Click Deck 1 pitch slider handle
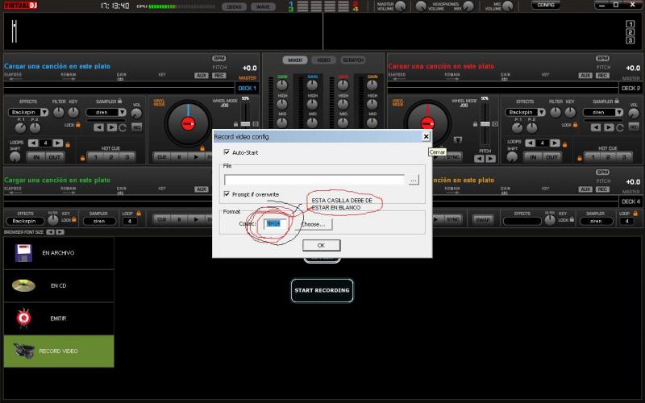This screenshot has height=403, width=645. (245, 124)
